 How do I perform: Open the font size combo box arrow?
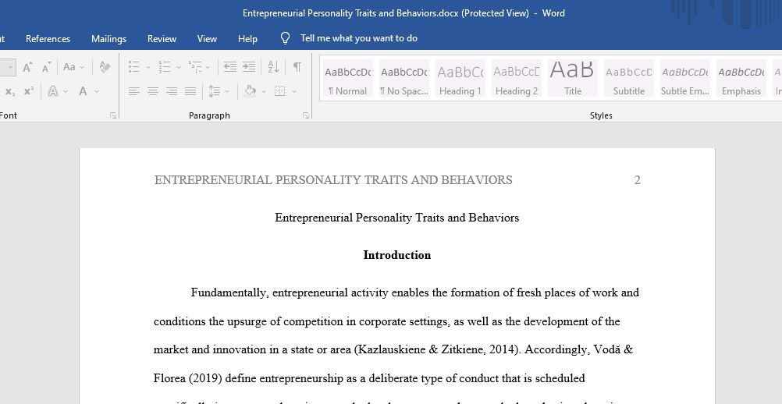coord(10,67)
